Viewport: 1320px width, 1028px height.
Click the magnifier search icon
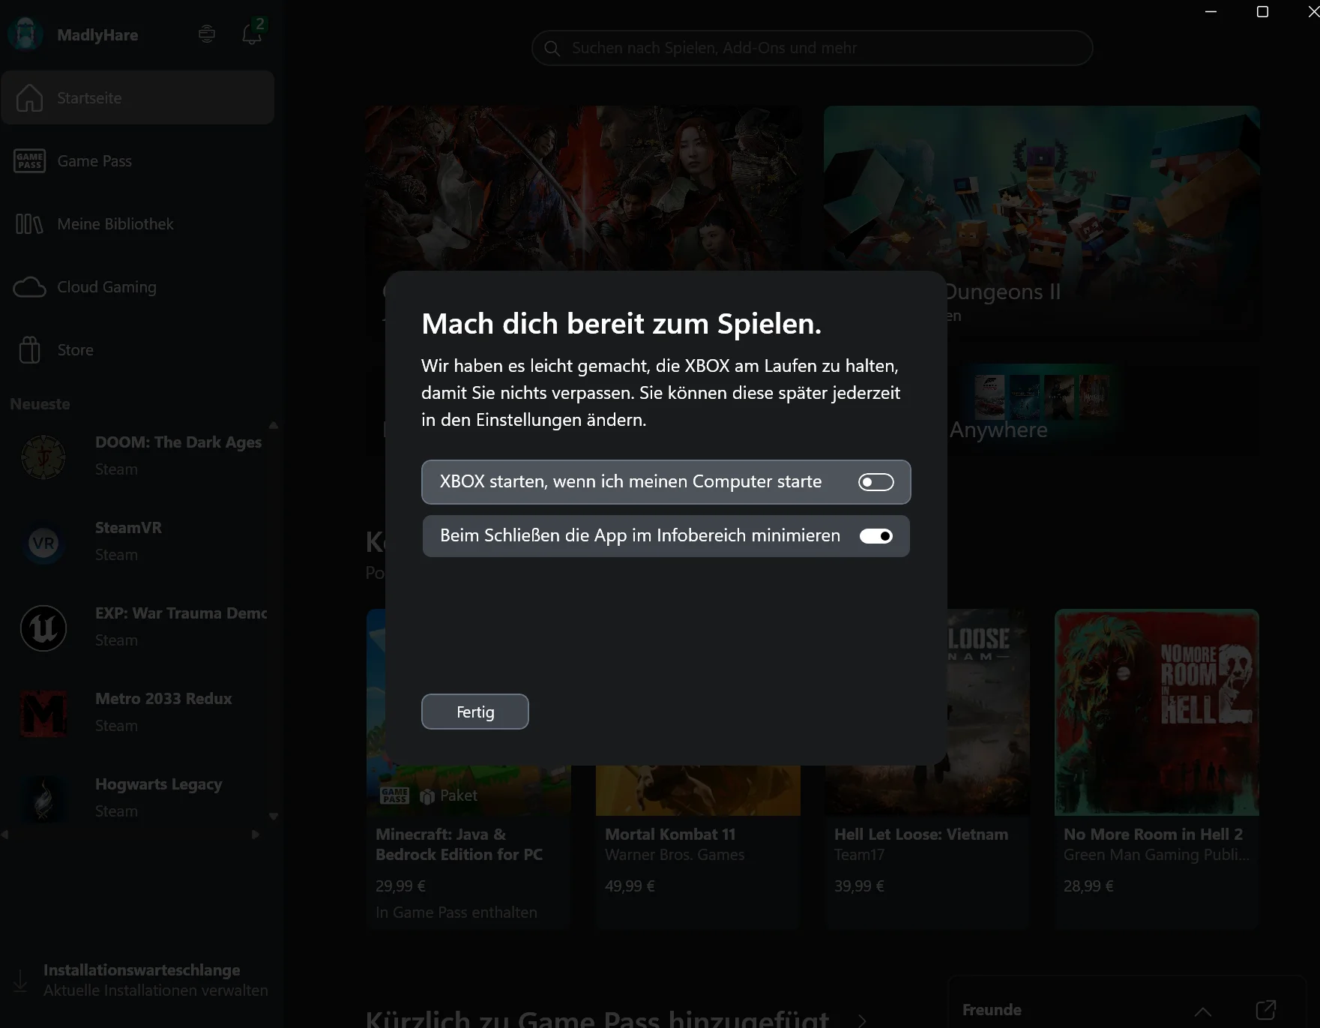[552, 48]
